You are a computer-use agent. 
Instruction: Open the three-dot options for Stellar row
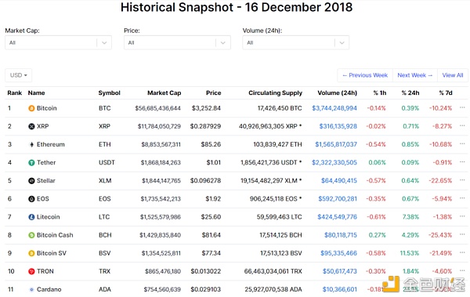tap(462, 180)
